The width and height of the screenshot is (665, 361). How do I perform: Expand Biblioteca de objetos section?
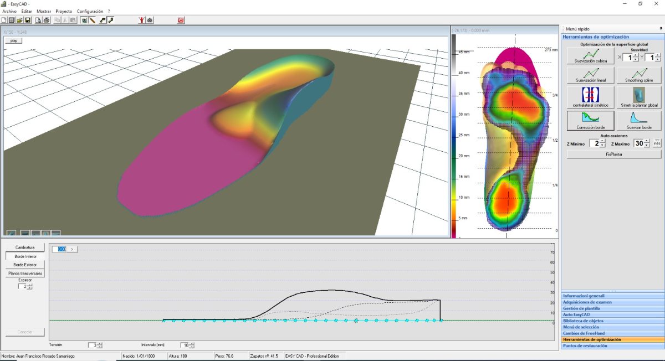(612, 321)
